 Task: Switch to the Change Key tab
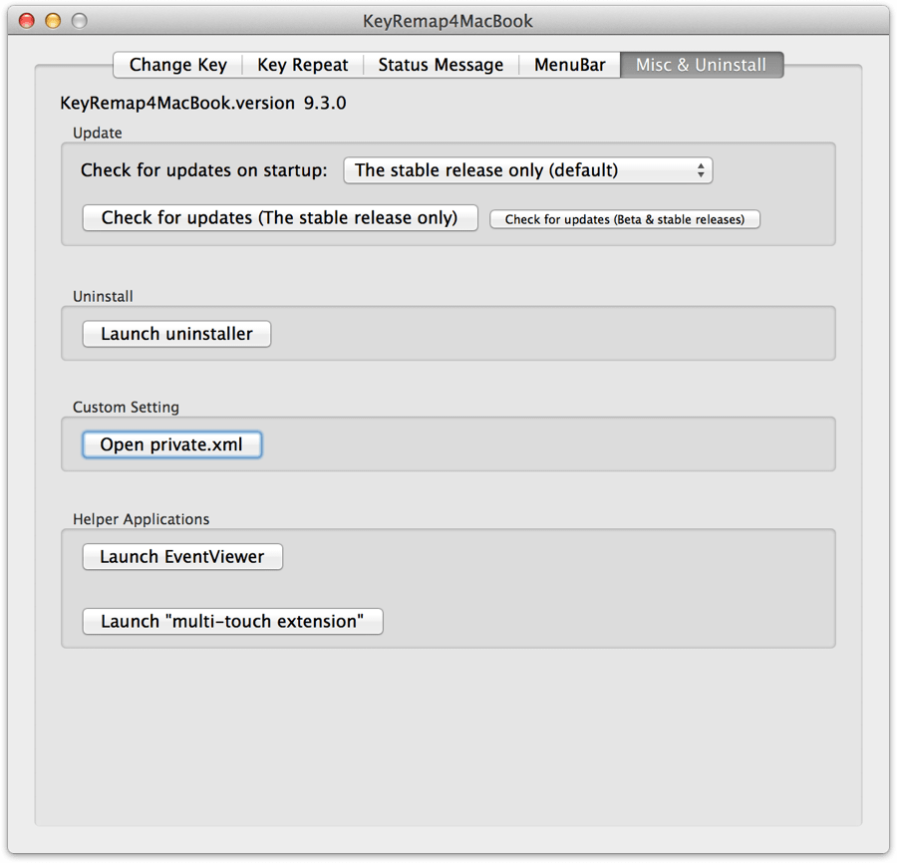click(178, 65)
